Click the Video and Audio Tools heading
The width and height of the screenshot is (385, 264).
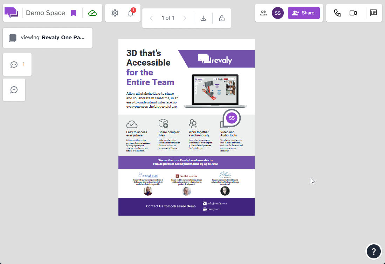click(x=229, y=134)
